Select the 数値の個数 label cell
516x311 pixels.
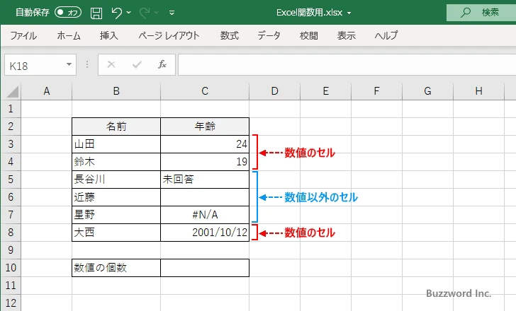point(116,268)
